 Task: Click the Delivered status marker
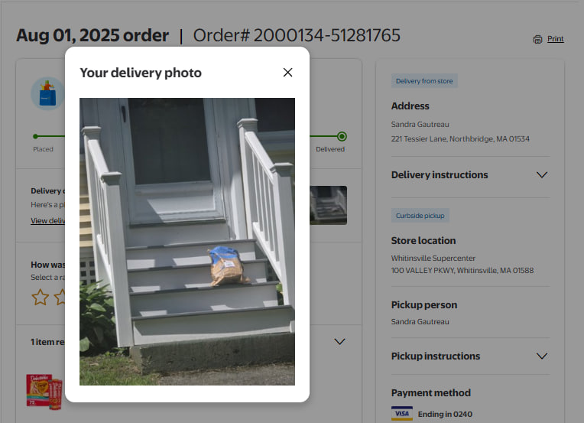[342, 136]
